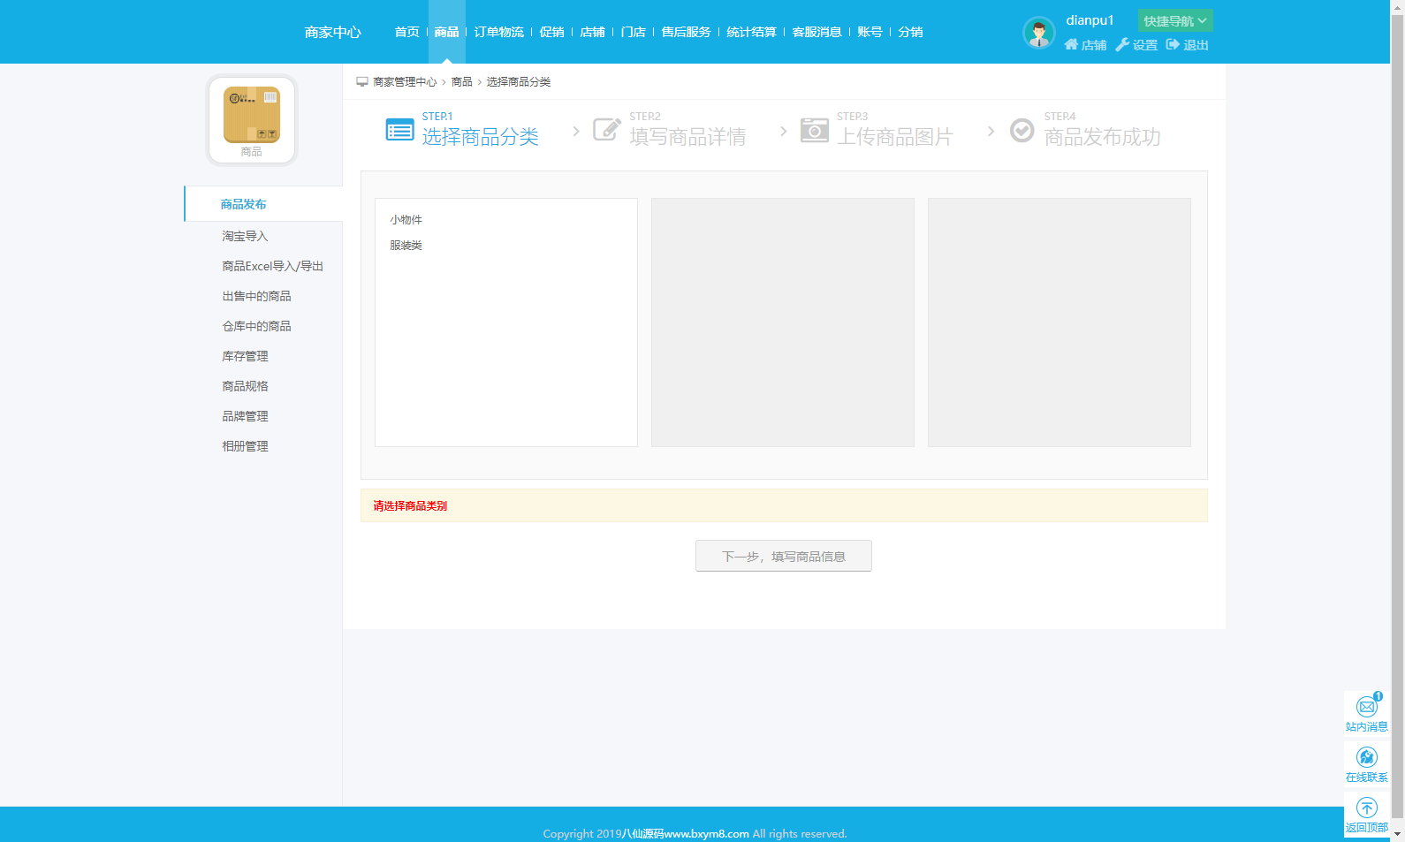Click 商家管理中心 breadcrumb link
Image resolution: width=1405 pixels, height=842 pixels.
[x=405, y=82]
